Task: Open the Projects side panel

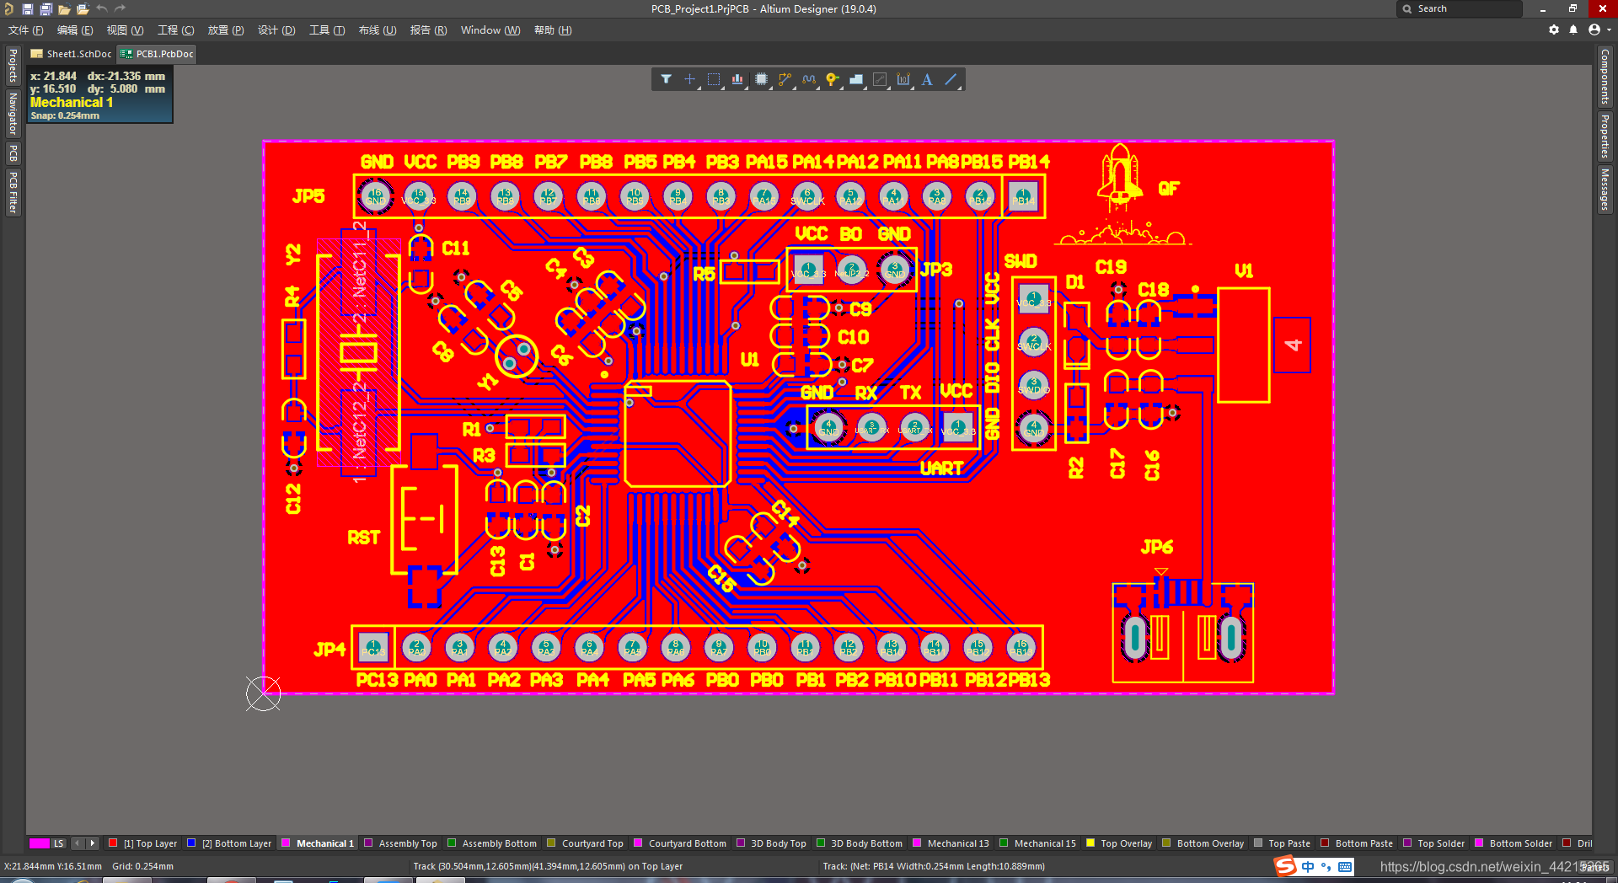Action: pos(13,66)
